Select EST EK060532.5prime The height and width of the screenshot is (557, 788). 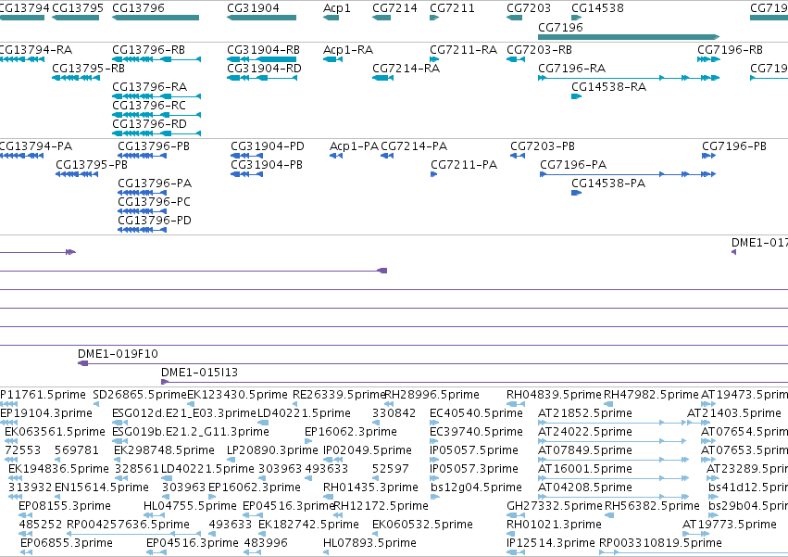tap(376, 534)
